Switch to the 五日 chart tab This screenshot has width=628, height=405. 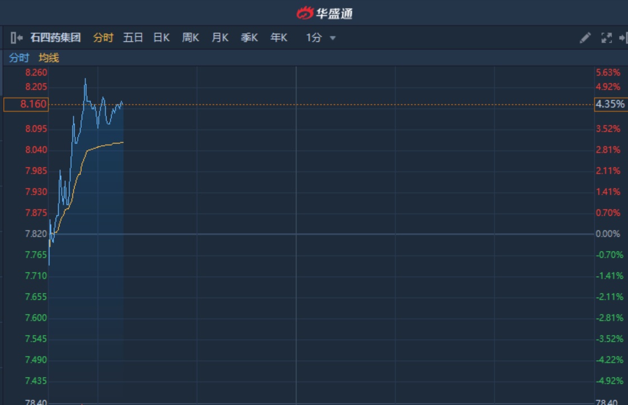[x=133, y=38]
